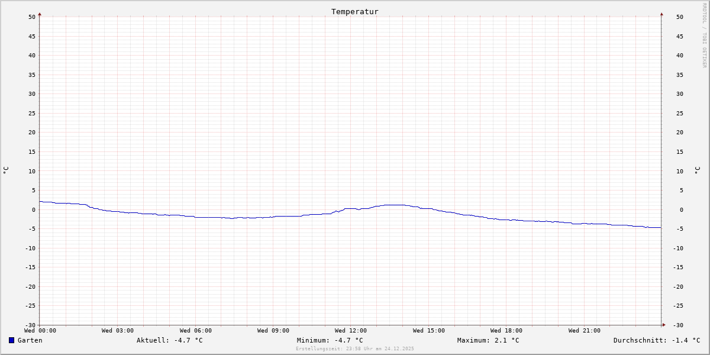
Task: Click the right y-axis top arrow marker
Action: point(661,14)
